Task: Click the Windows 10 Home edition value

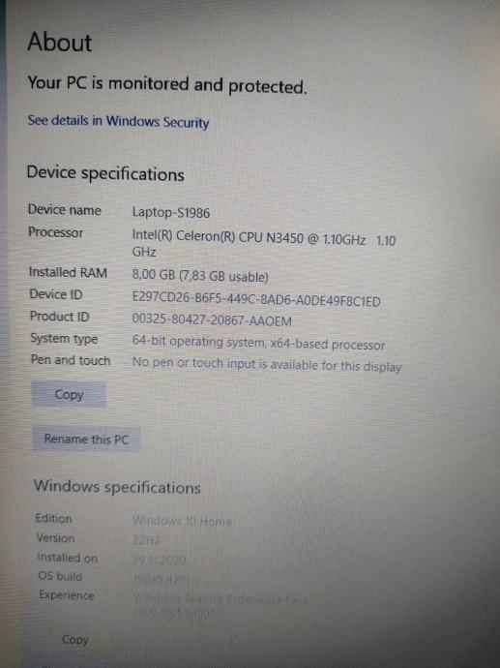Action: coord(182,521)
